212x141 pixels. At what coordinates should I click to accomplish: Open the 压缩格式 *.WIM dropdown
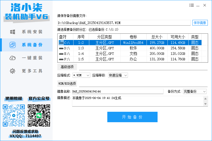point(81,75)
